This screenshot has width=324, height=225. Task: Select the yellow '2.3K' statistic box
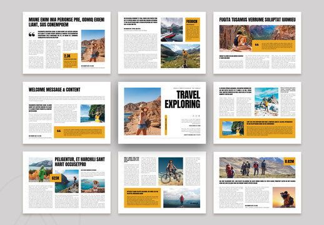70,61
